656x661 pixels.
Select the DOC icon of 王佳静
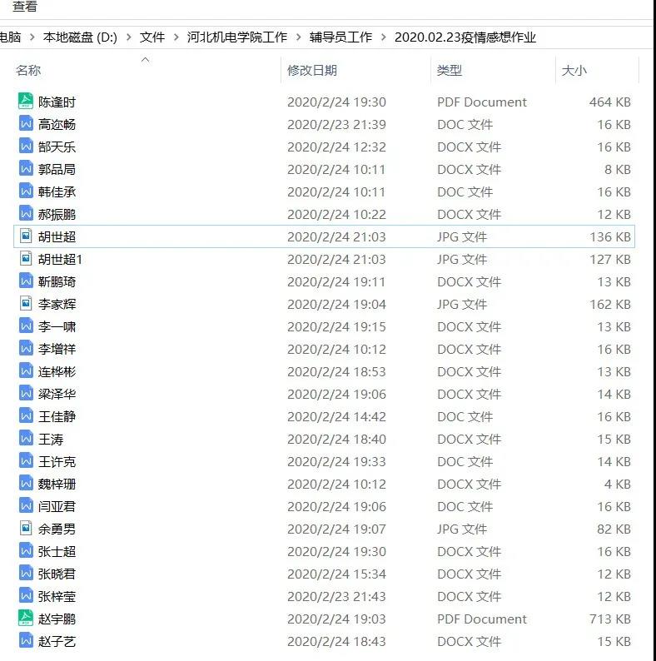tap(26, 415)
